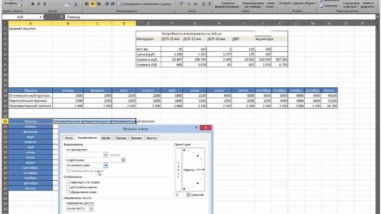Switch to the Число tab

[x=68, y=138]
